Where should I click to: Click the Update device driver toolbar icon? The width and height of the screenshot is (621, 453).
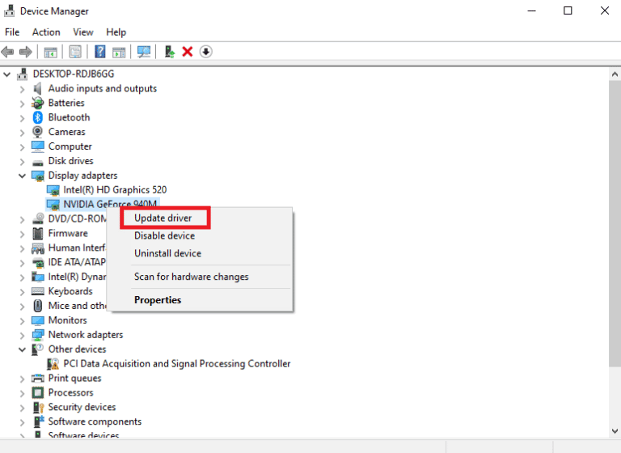tap(170, 52)
